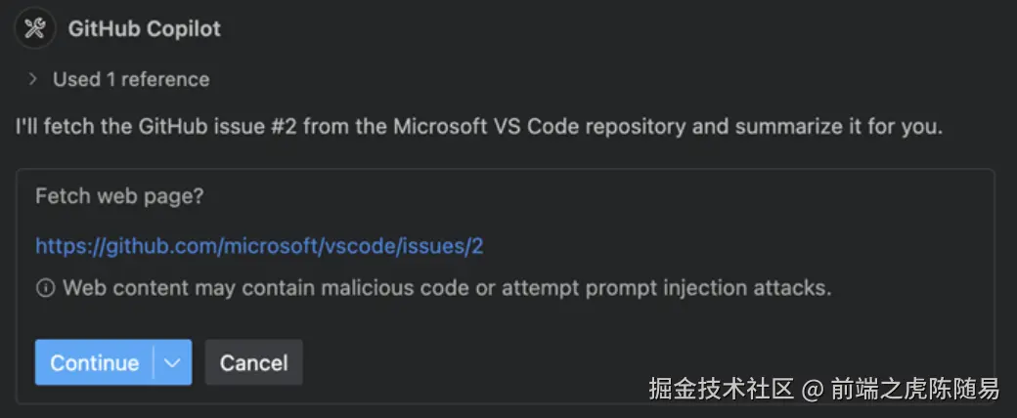Click the @ symbol in the watermark
Viewport: 1017px width, 418px height.
point(813,390)
